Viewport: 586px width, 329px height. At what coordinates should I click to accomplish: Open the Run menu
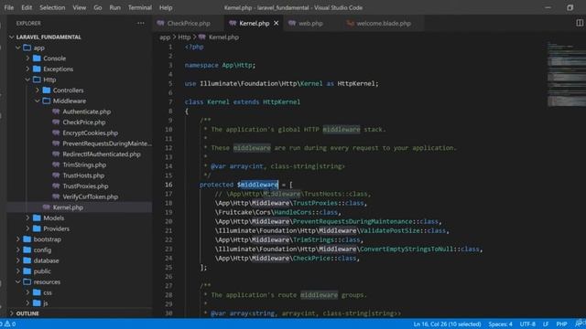pyautogui.click(x=115, y=7)
